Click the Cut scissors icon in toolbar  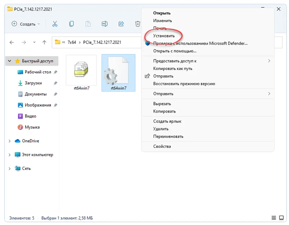pos(55,24)
